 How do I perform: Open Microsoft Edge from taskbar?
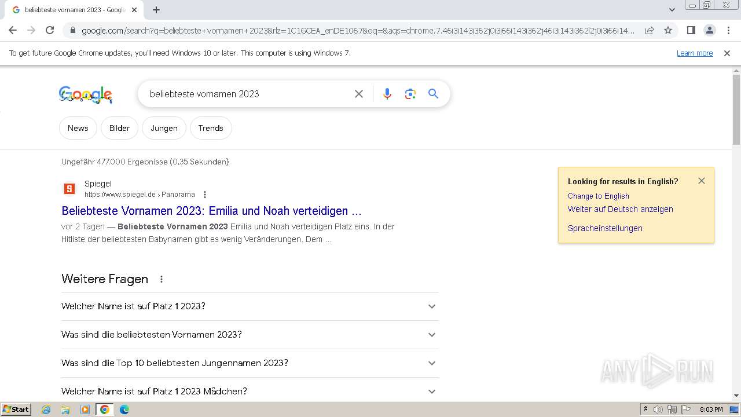[124, 409]
